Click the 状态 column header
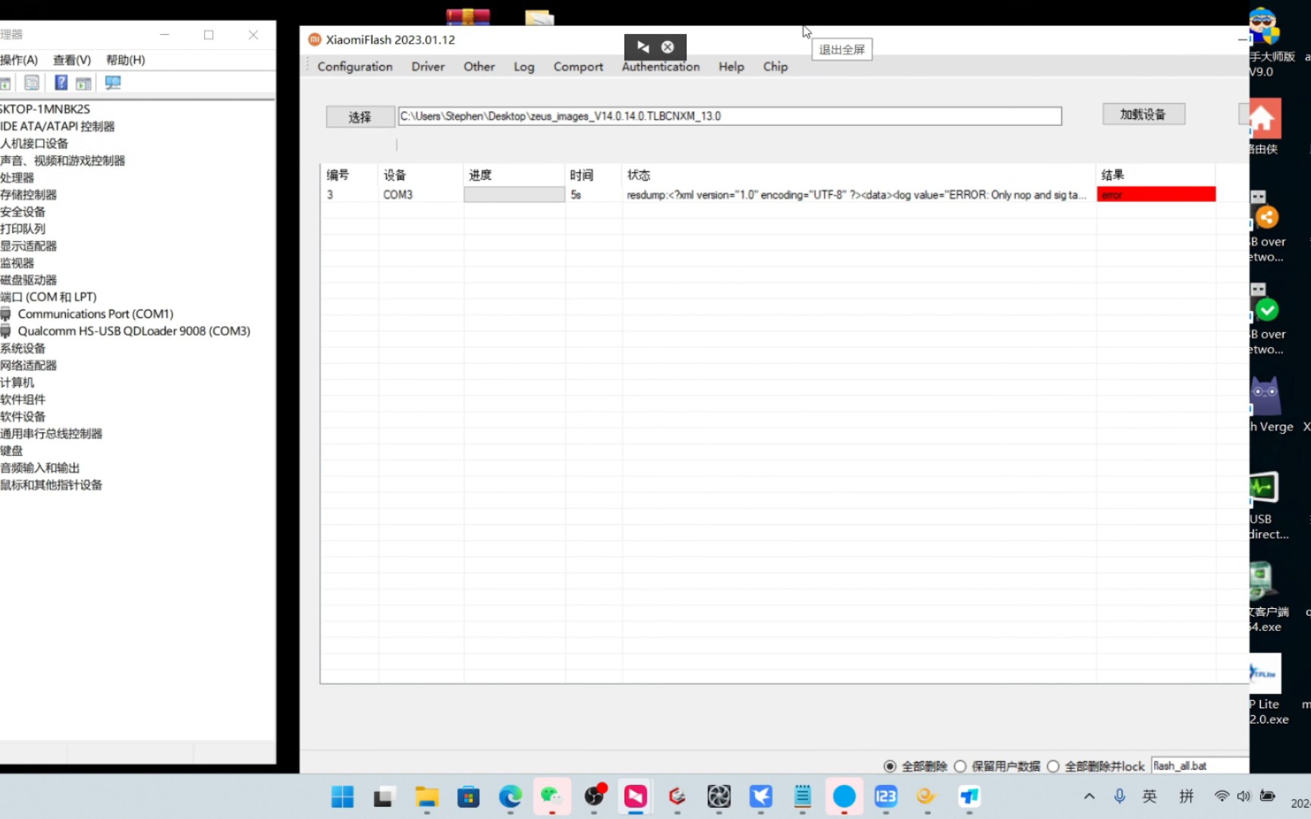This screenshot has width=1311, height=819. pos(639,175)
